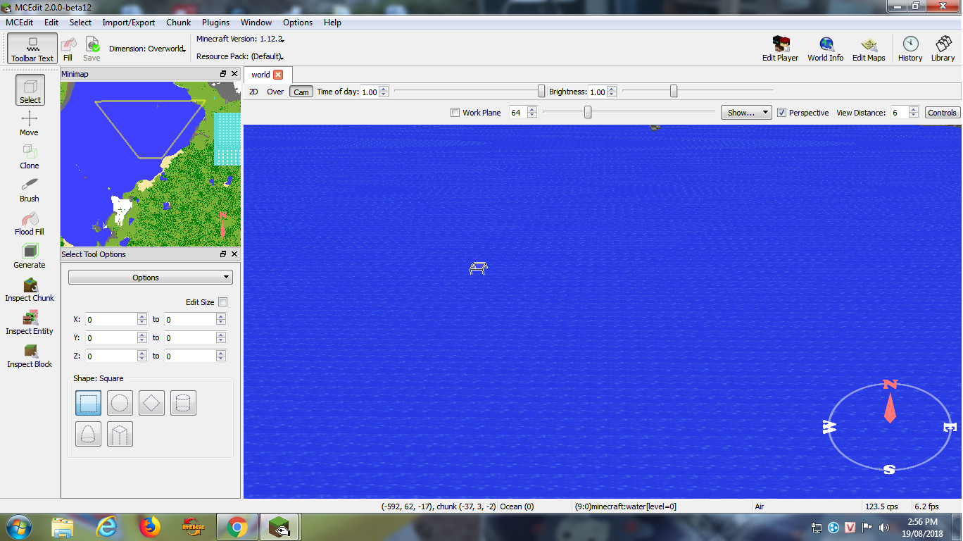
Task: Click the Time of day stepper
Action: (x=384, y=92)
